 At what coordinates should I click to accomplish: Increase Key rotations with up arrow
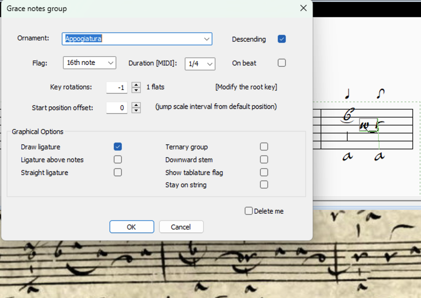(136, 85)
